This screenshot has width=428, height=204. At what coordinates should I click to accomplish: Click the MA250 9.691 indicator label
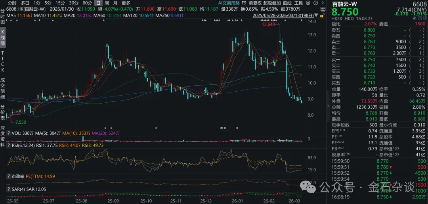point(170,15)
